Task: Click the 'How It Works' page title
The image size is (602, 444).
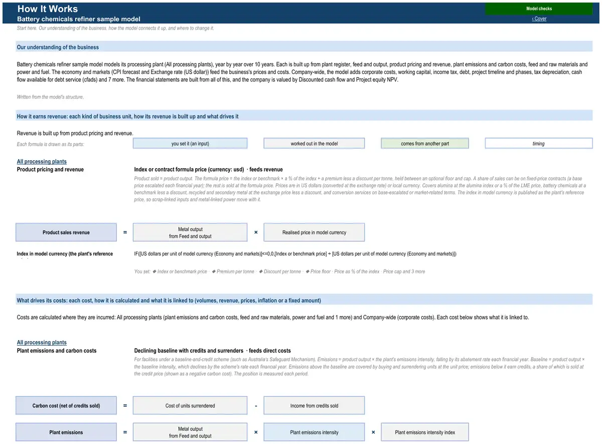Action: pyautogui.click(x=48, y=9)
